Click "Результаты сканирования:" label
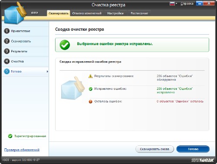The height and width of the screenshot is (164, 217). (114, 76)
